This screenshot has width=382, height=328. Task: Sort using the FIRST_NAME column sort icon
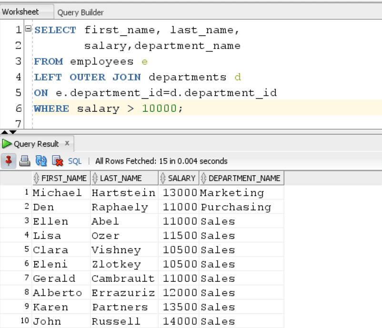[x=37, y=178]
